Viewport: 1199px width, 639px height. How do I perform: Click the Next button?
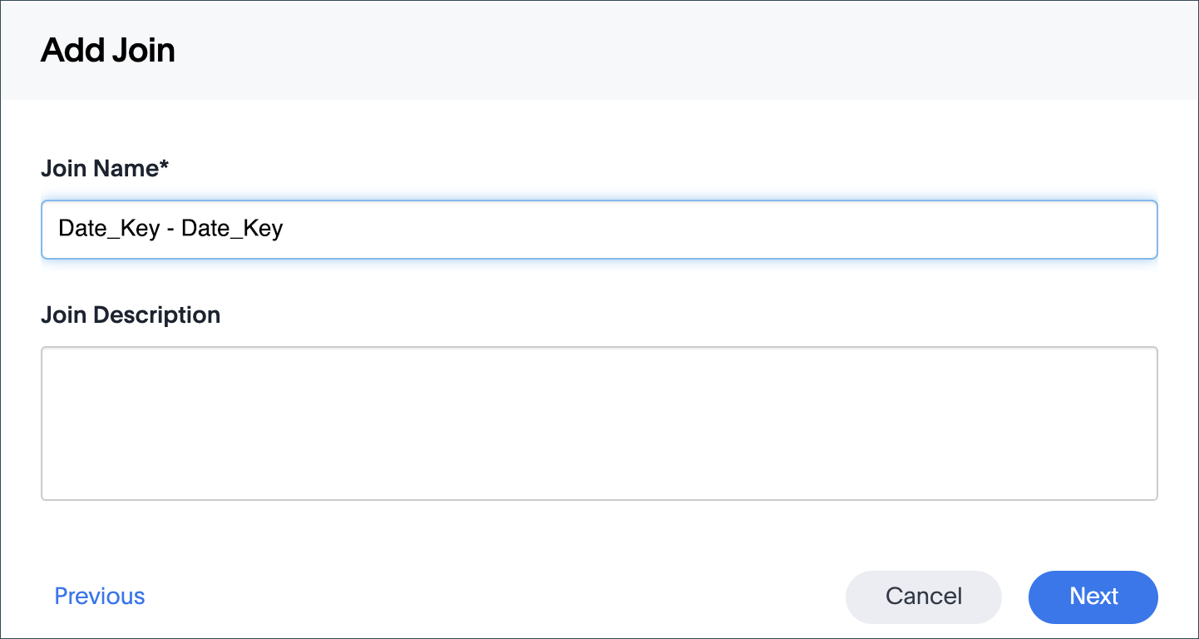click(x=1093, y=597)
